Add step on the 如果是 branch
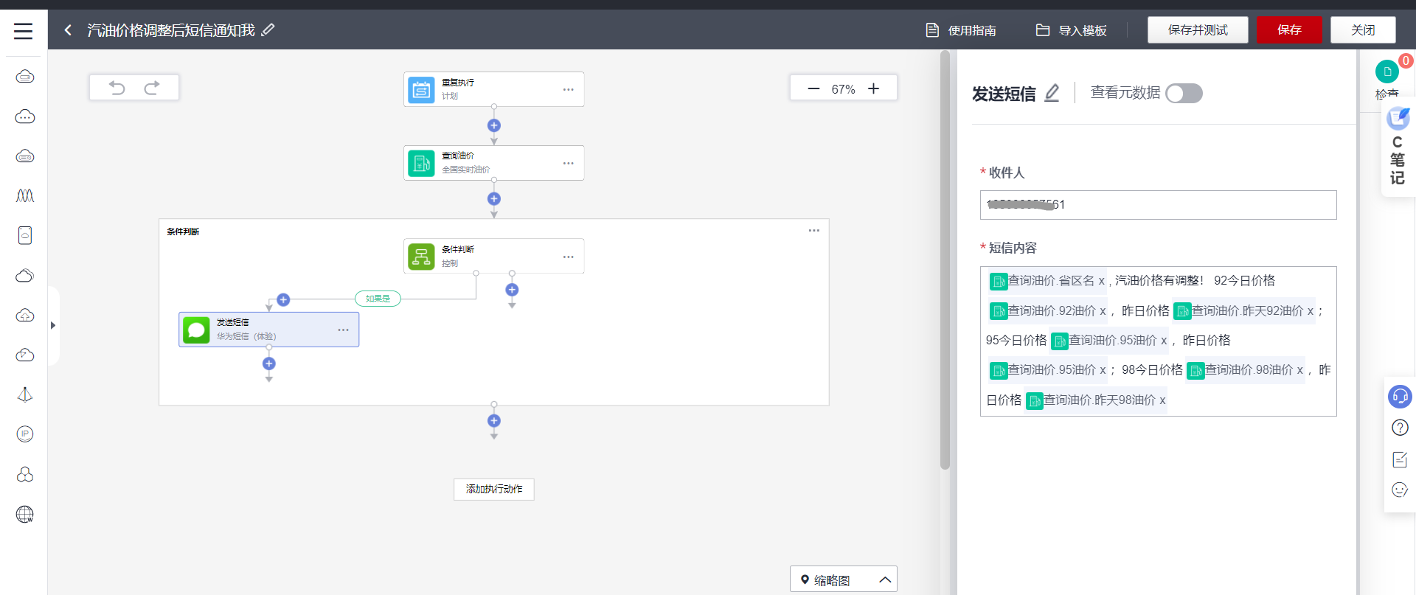The height and width of the screenshot is (595, 1416). [283, 299]
